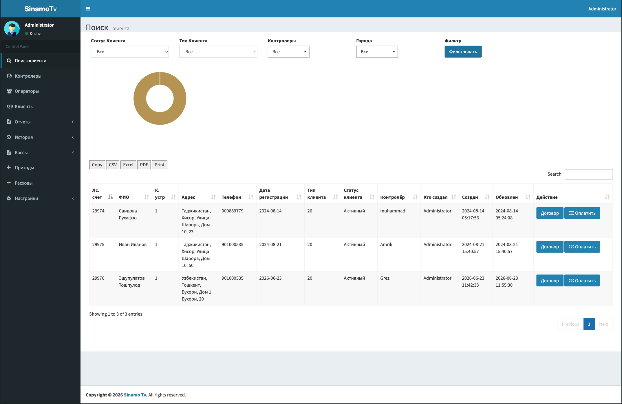Sort table by Контролёр column icon

[x=415, y=197]
